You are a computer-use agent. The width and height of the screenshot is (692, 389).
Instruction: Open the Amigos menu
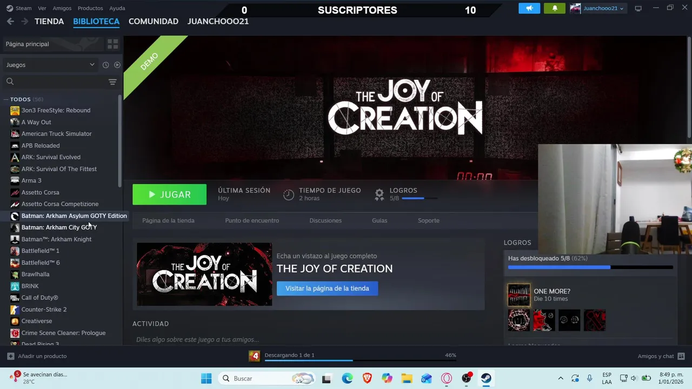[x=62, y=8]
